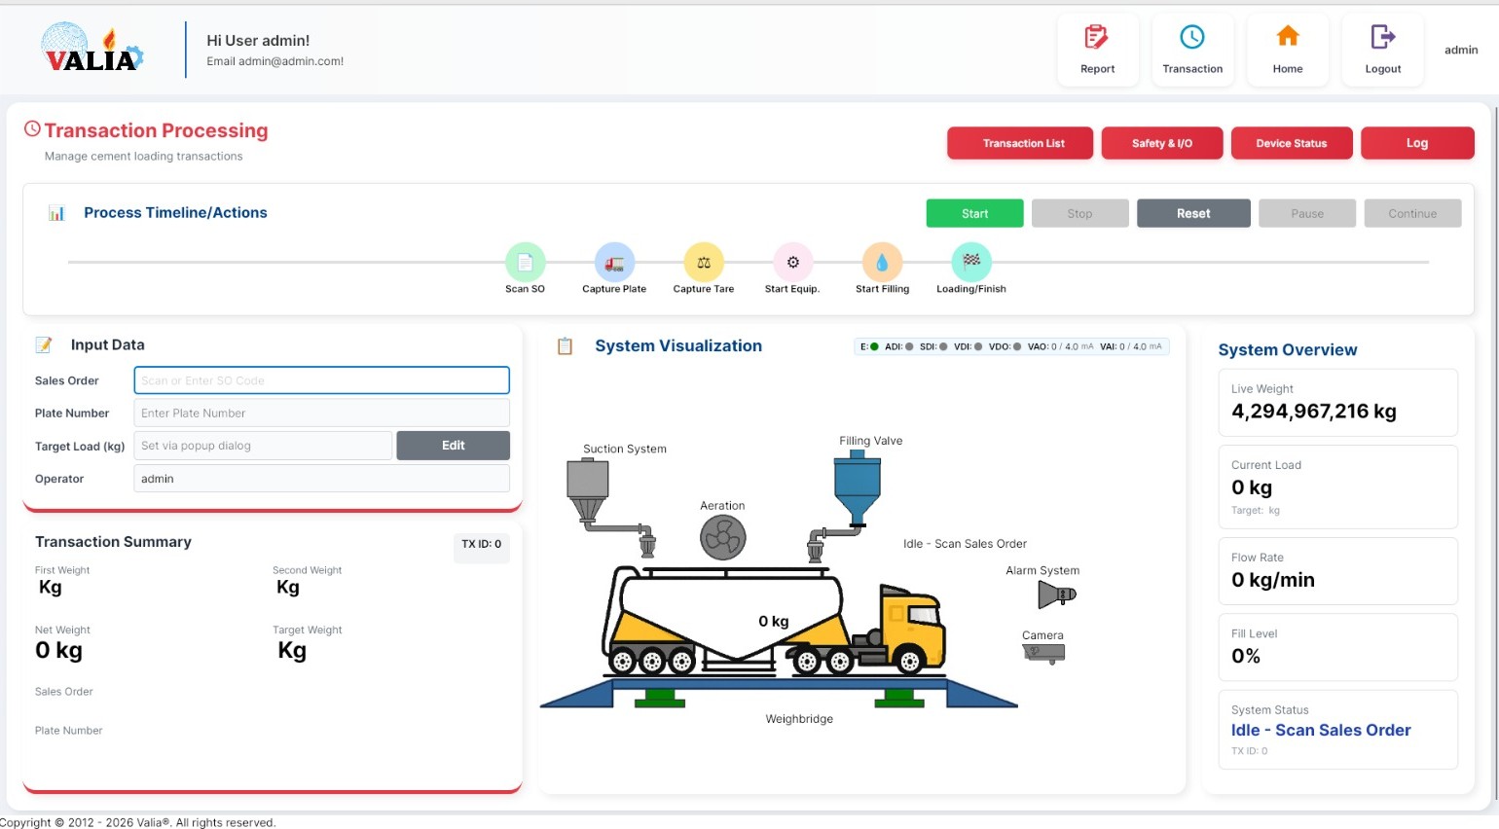Select the Loading/Finish flag icon

(x=971, y=263)
